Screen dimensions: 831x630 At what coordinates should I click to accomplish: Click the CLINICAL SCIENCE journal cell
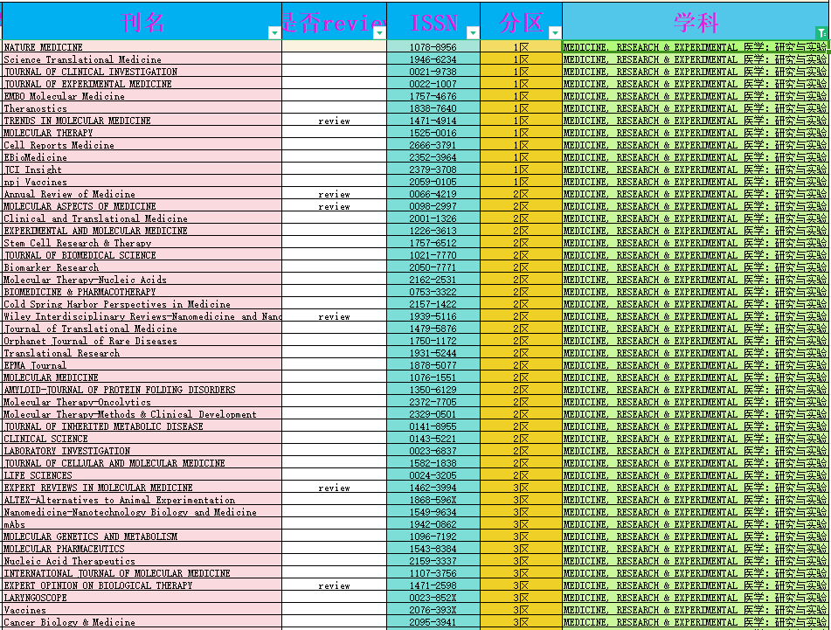[142, 438]
